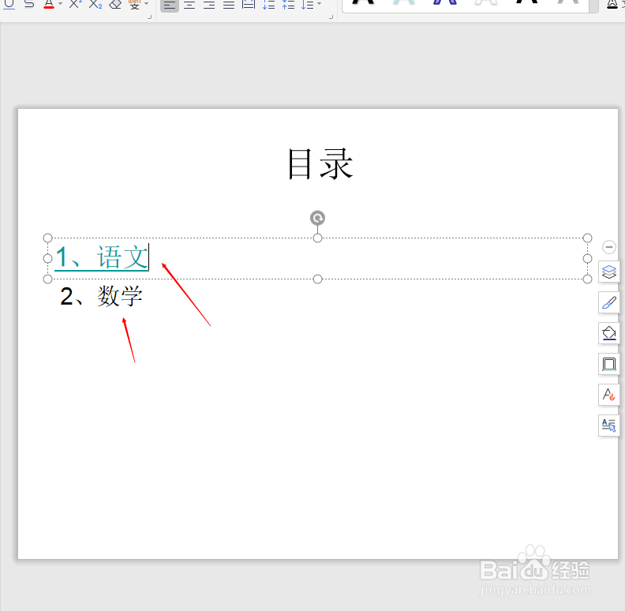This screenshot has width=625, height=611.
Task: Choose the gray WordArt style
Action: tap(568, 2)
